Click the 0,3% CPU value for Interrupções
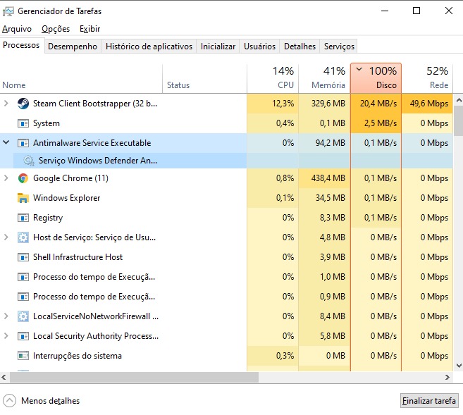The width and height of the screenshot is (463, 415). pos(285,356)
